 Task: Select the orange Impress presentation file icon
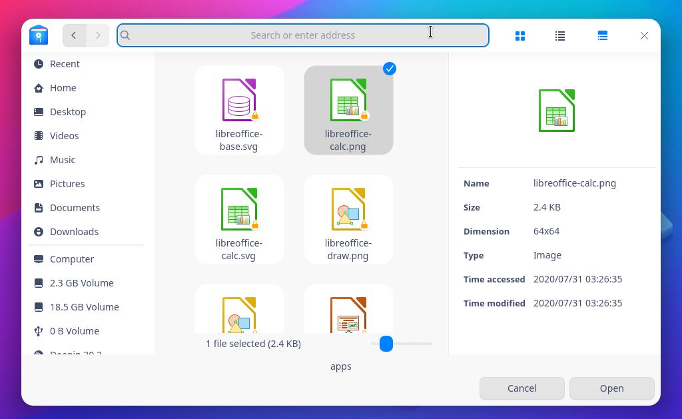click(x=349, y=315)
